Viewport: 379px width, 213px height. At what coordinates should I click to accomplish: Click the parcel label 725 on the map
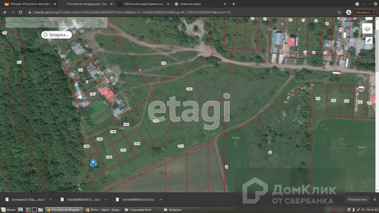tap(164, 63)
